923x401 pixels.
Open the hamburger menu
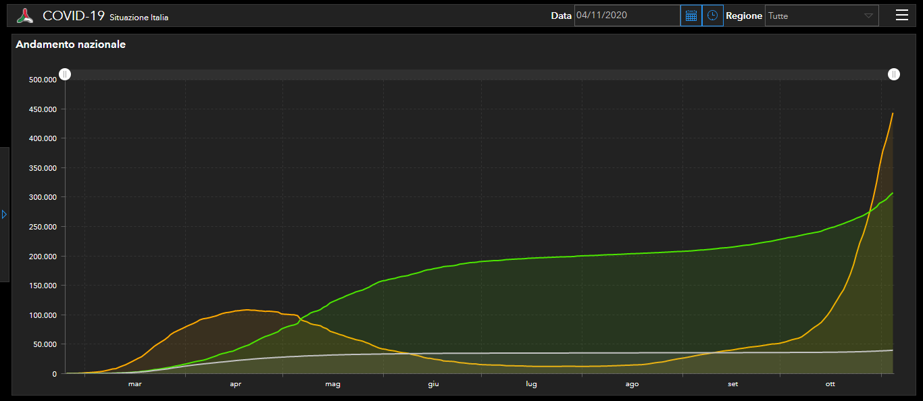901,16
